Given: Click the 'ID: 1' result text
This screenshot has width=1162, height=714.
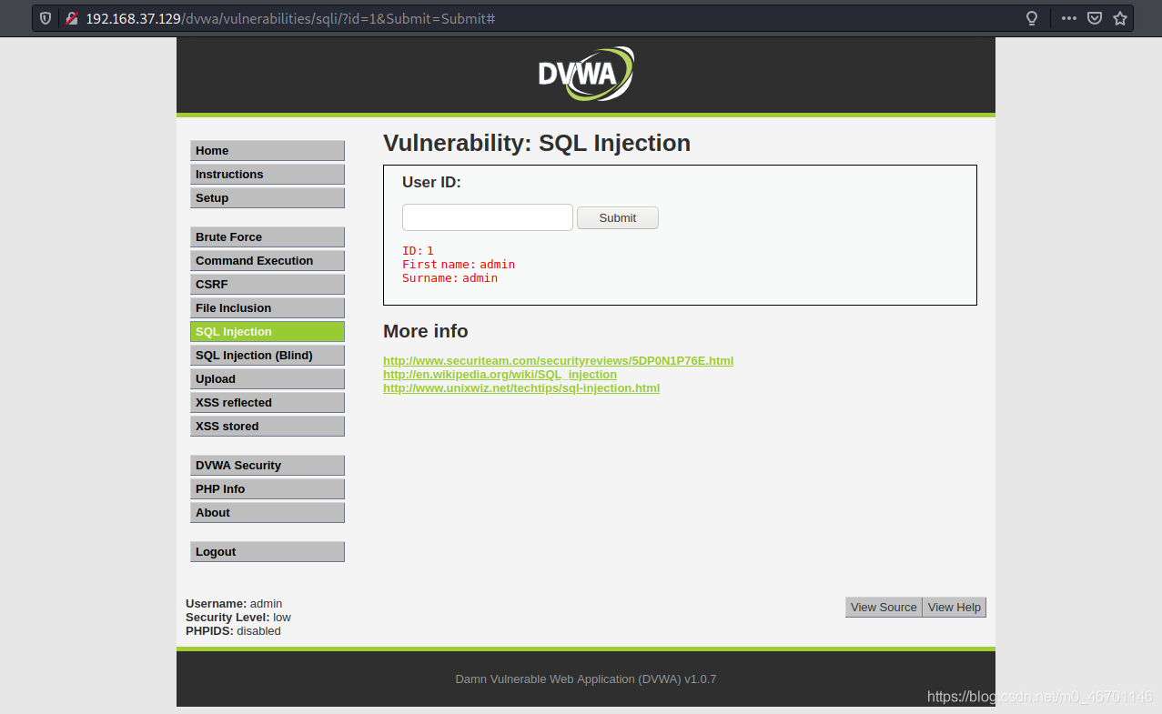Looking at the screenshot, I should (x=418, y=251).
